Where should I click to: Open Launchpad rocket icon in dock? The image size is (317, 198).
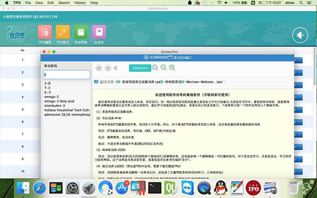coord(89,187)
